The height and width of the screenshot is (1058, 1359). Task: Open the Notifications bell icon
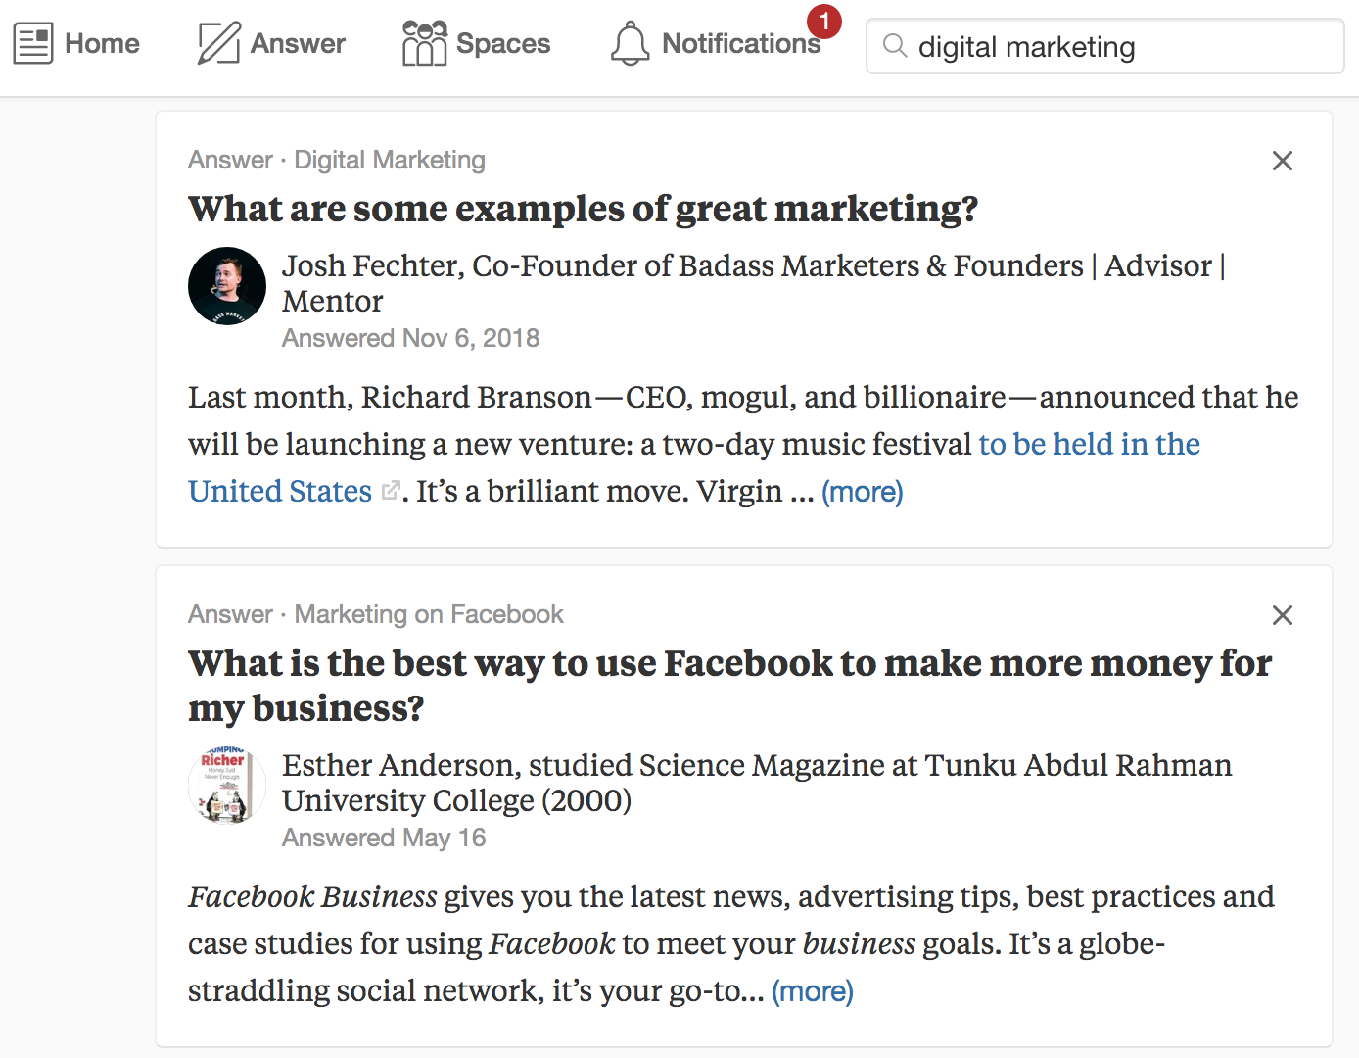coord(630,44)
